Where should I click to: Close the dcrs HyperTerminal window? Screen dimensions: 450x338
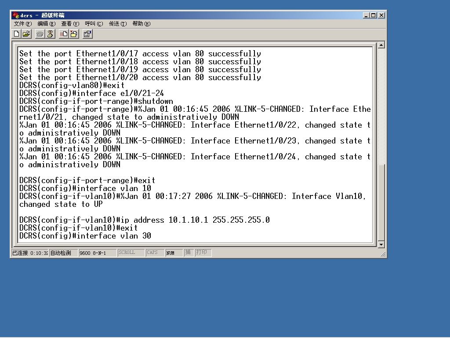tap(381, 15)
